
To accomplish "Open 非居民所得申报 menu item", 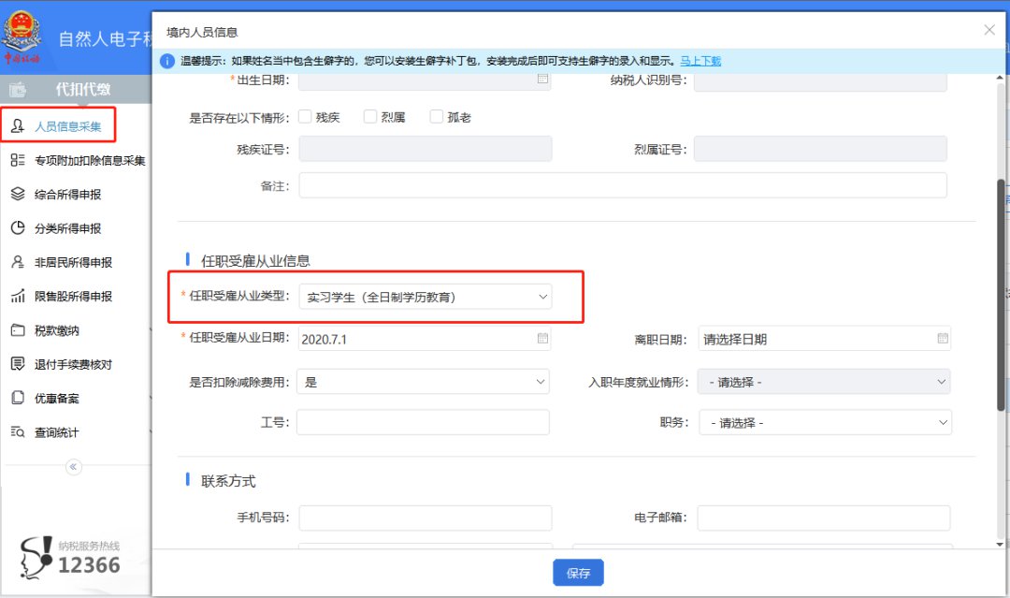I will (73, 263).
